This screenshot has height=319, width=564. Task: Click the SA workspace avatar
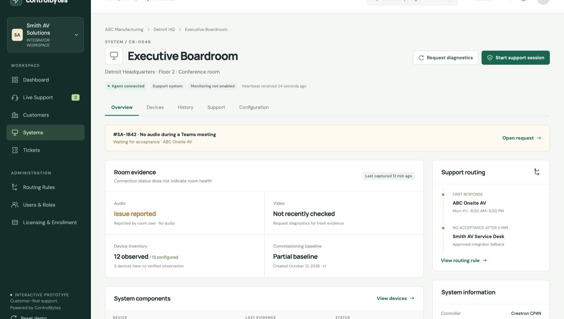click(x=17, y=35)
